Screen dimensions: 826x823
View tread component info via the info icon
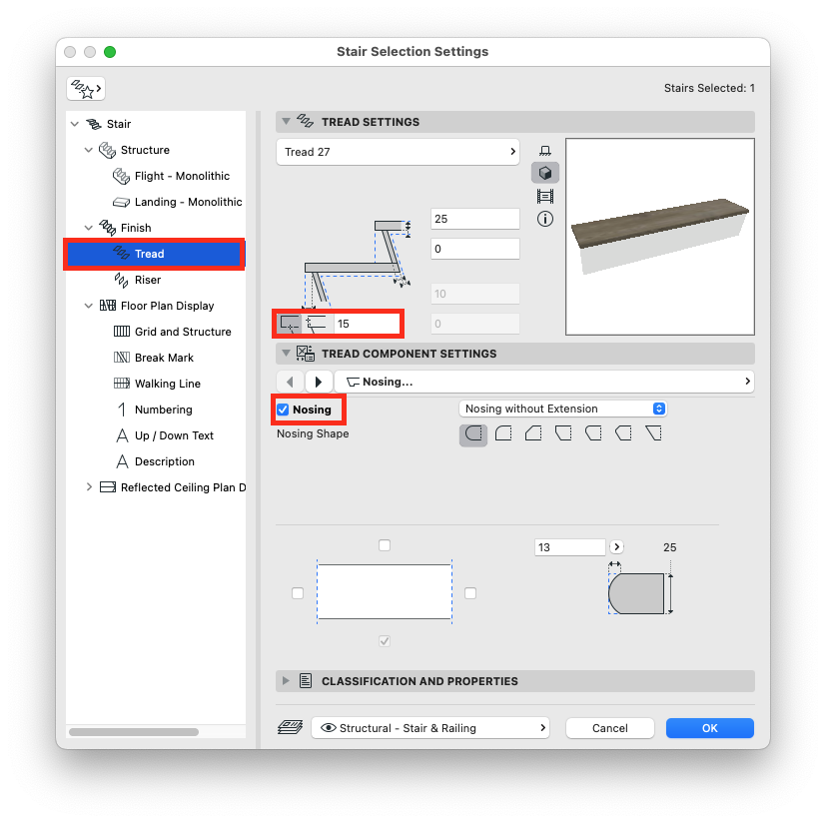[x=545, y=219]
